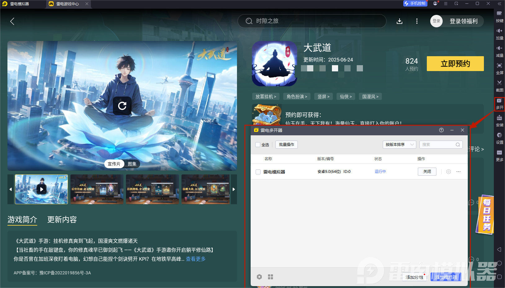Open the user account icon in title bar
Viewport: 505px width, 288px height.
[x=435, y=3]
